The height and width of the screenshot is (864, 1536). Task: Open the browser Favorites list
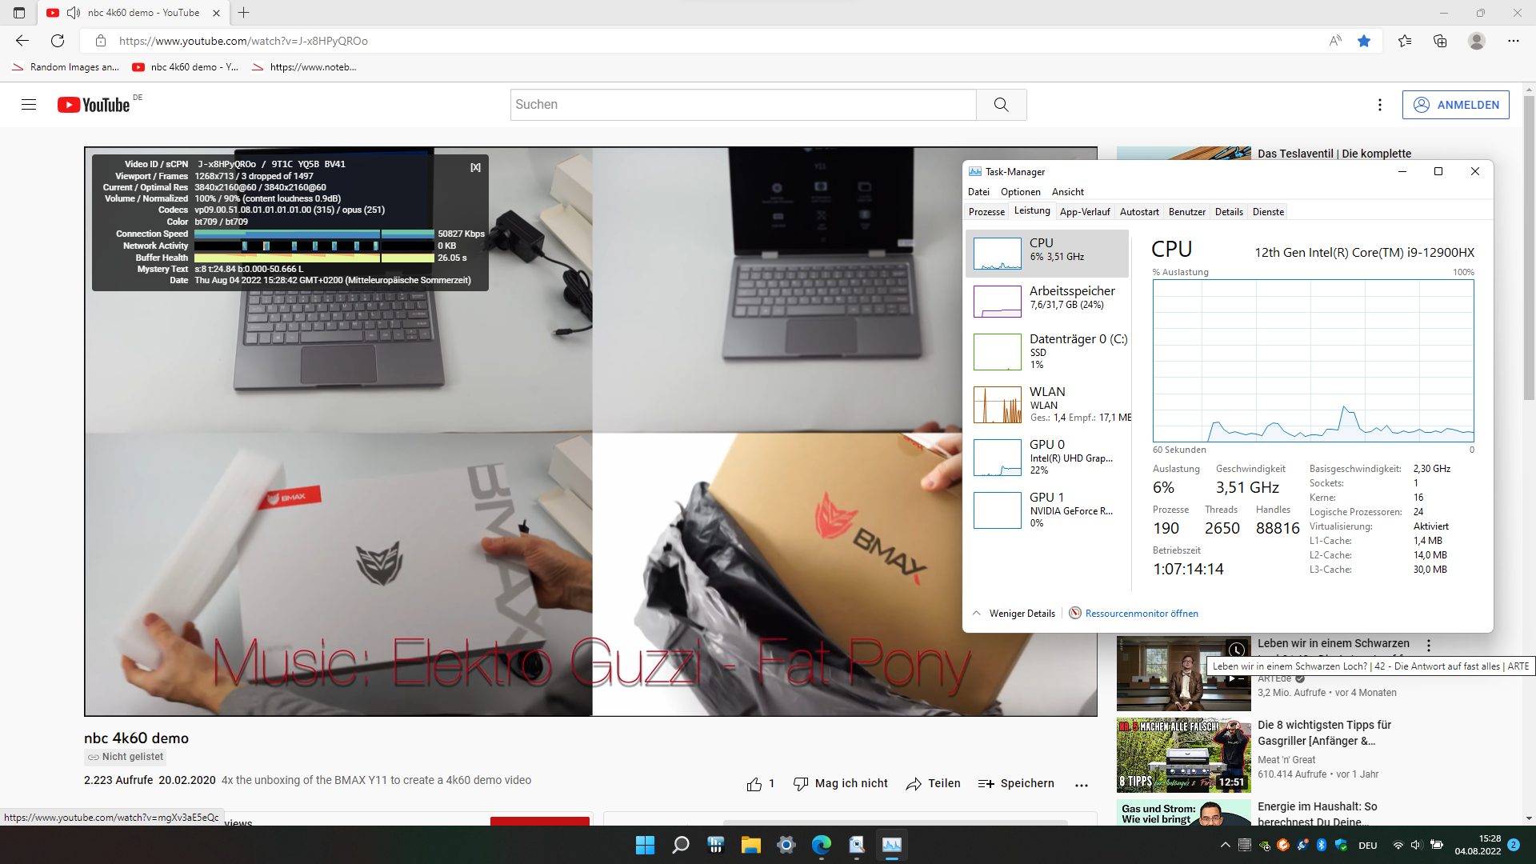point(1404,41)
